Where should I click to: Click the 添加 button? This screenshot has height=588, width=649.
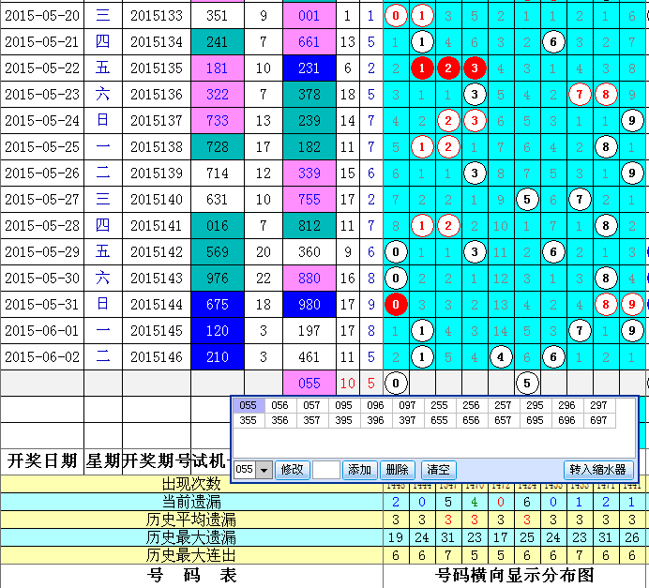(x=359, y=470)
